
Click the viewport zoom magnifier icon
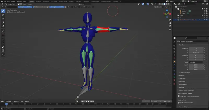170,20
